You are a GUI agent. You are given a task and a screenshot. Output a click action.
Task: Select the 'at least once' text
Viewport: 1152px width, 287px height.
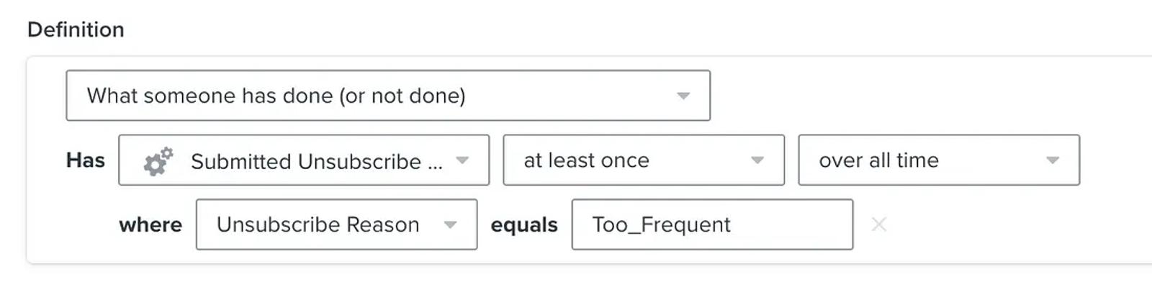click(586, 160)
